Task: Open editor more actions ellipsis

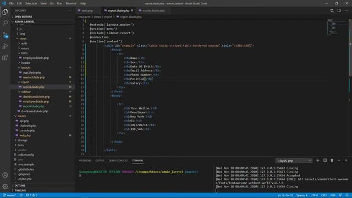Action: pyautogui.click(x=346, y=10)
